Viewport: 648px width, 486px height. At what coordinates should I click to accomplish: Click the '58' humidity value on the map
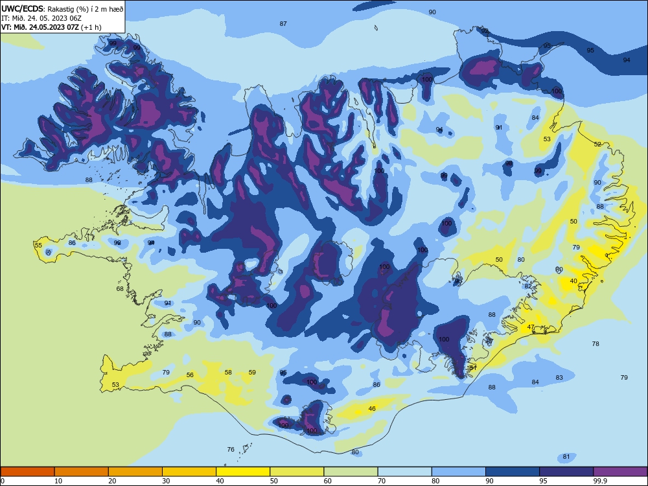click(228, 373)
